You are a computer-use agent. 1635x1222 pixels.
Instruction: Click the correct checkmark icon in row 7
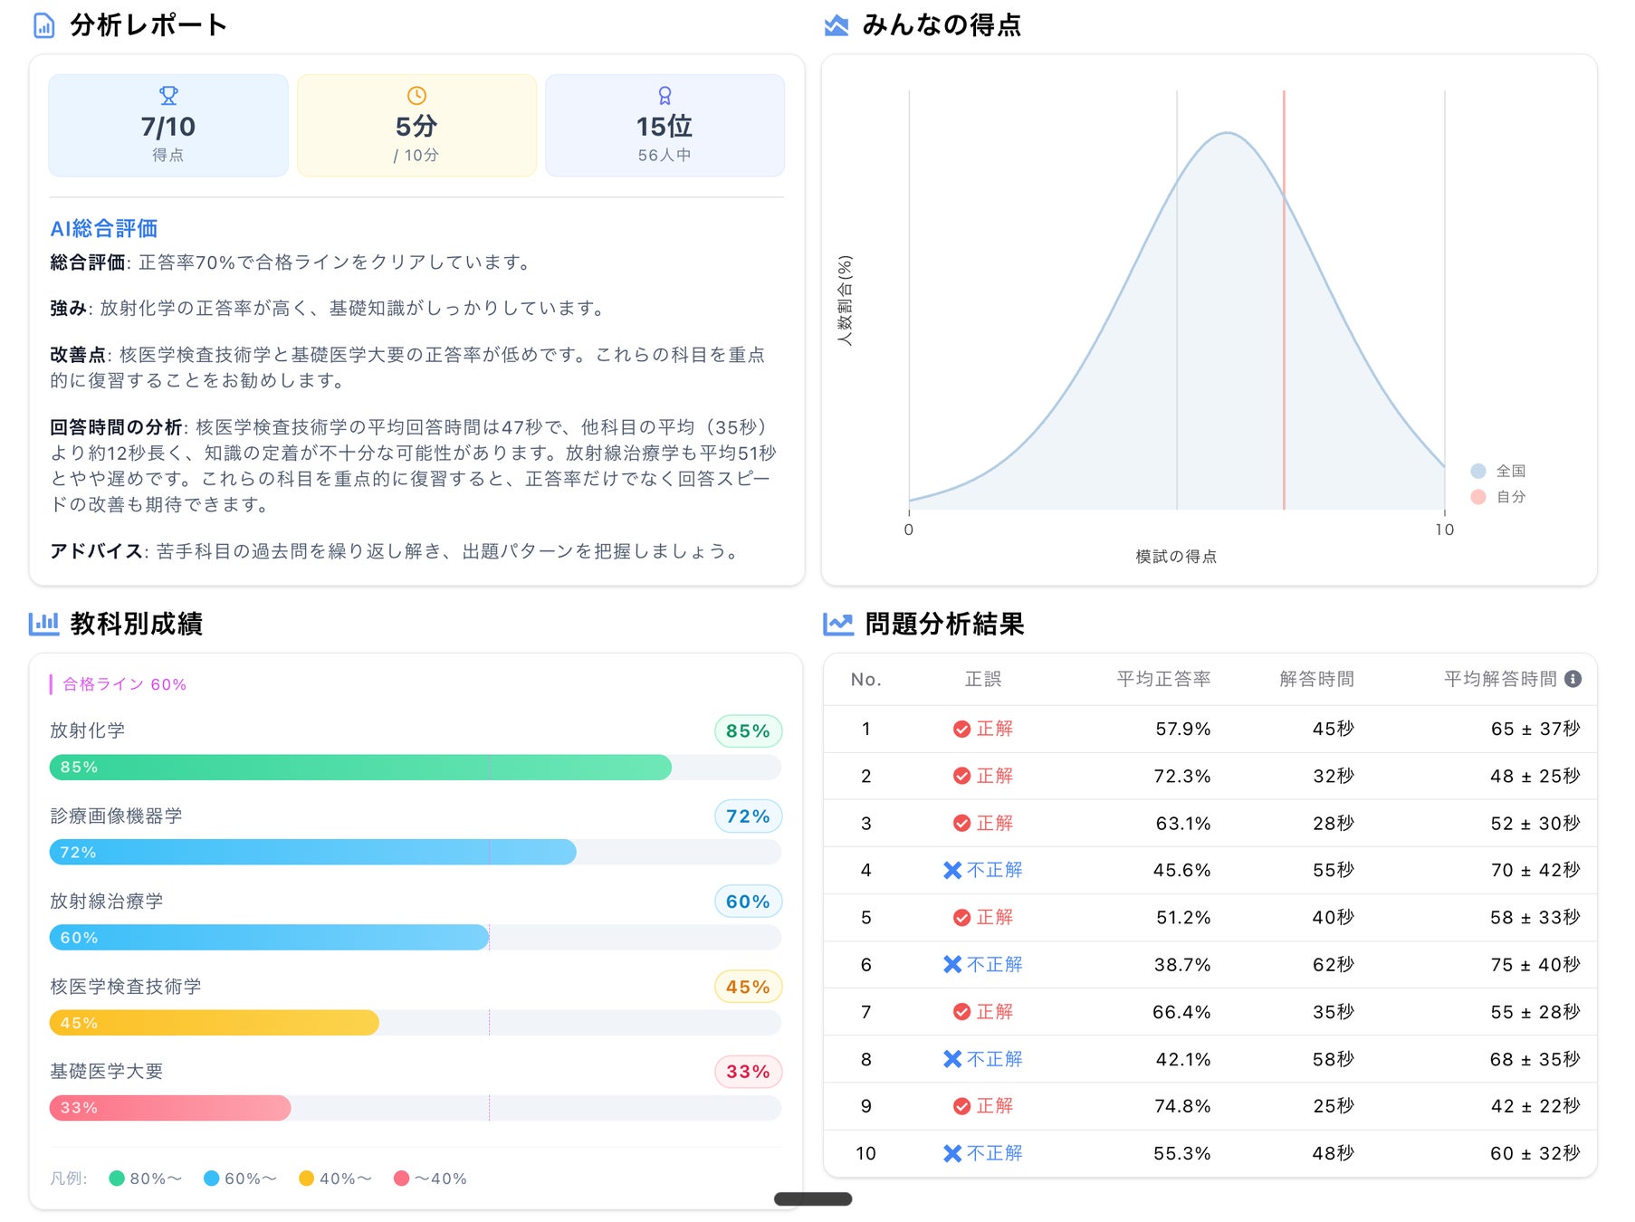(961, 1012)
